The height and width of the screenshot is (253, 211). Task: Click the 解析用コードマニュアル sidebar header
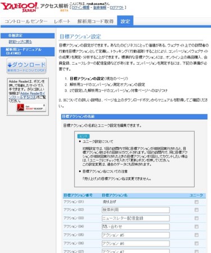pyautogui.click(x=27, y=52)
